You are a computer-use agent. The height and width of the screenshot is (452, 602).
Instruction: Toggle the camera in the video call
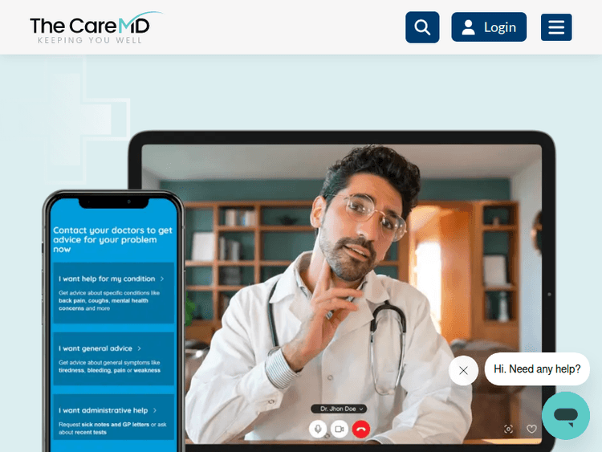click(339, 429)
